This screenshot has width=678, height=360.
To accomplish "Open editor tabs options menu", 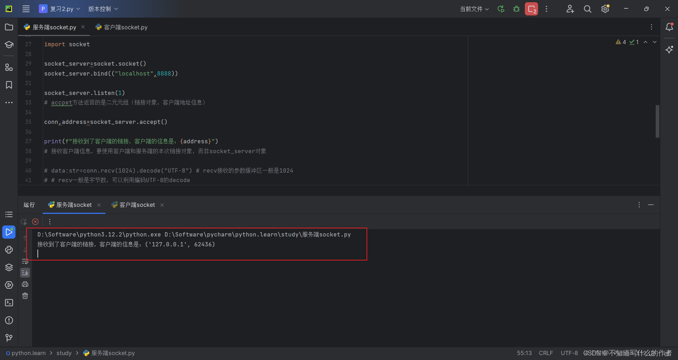I will (x=652, y=27).
